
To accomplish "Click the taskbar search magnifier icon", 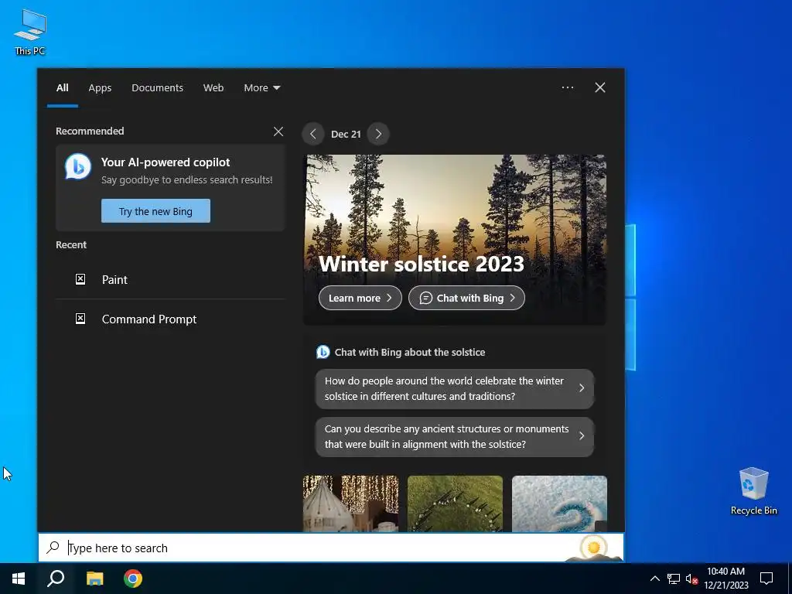I will coord(56,579).
